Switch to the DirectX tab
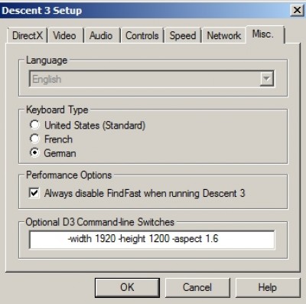The image size is (306, 304). (x=28, y=35)
